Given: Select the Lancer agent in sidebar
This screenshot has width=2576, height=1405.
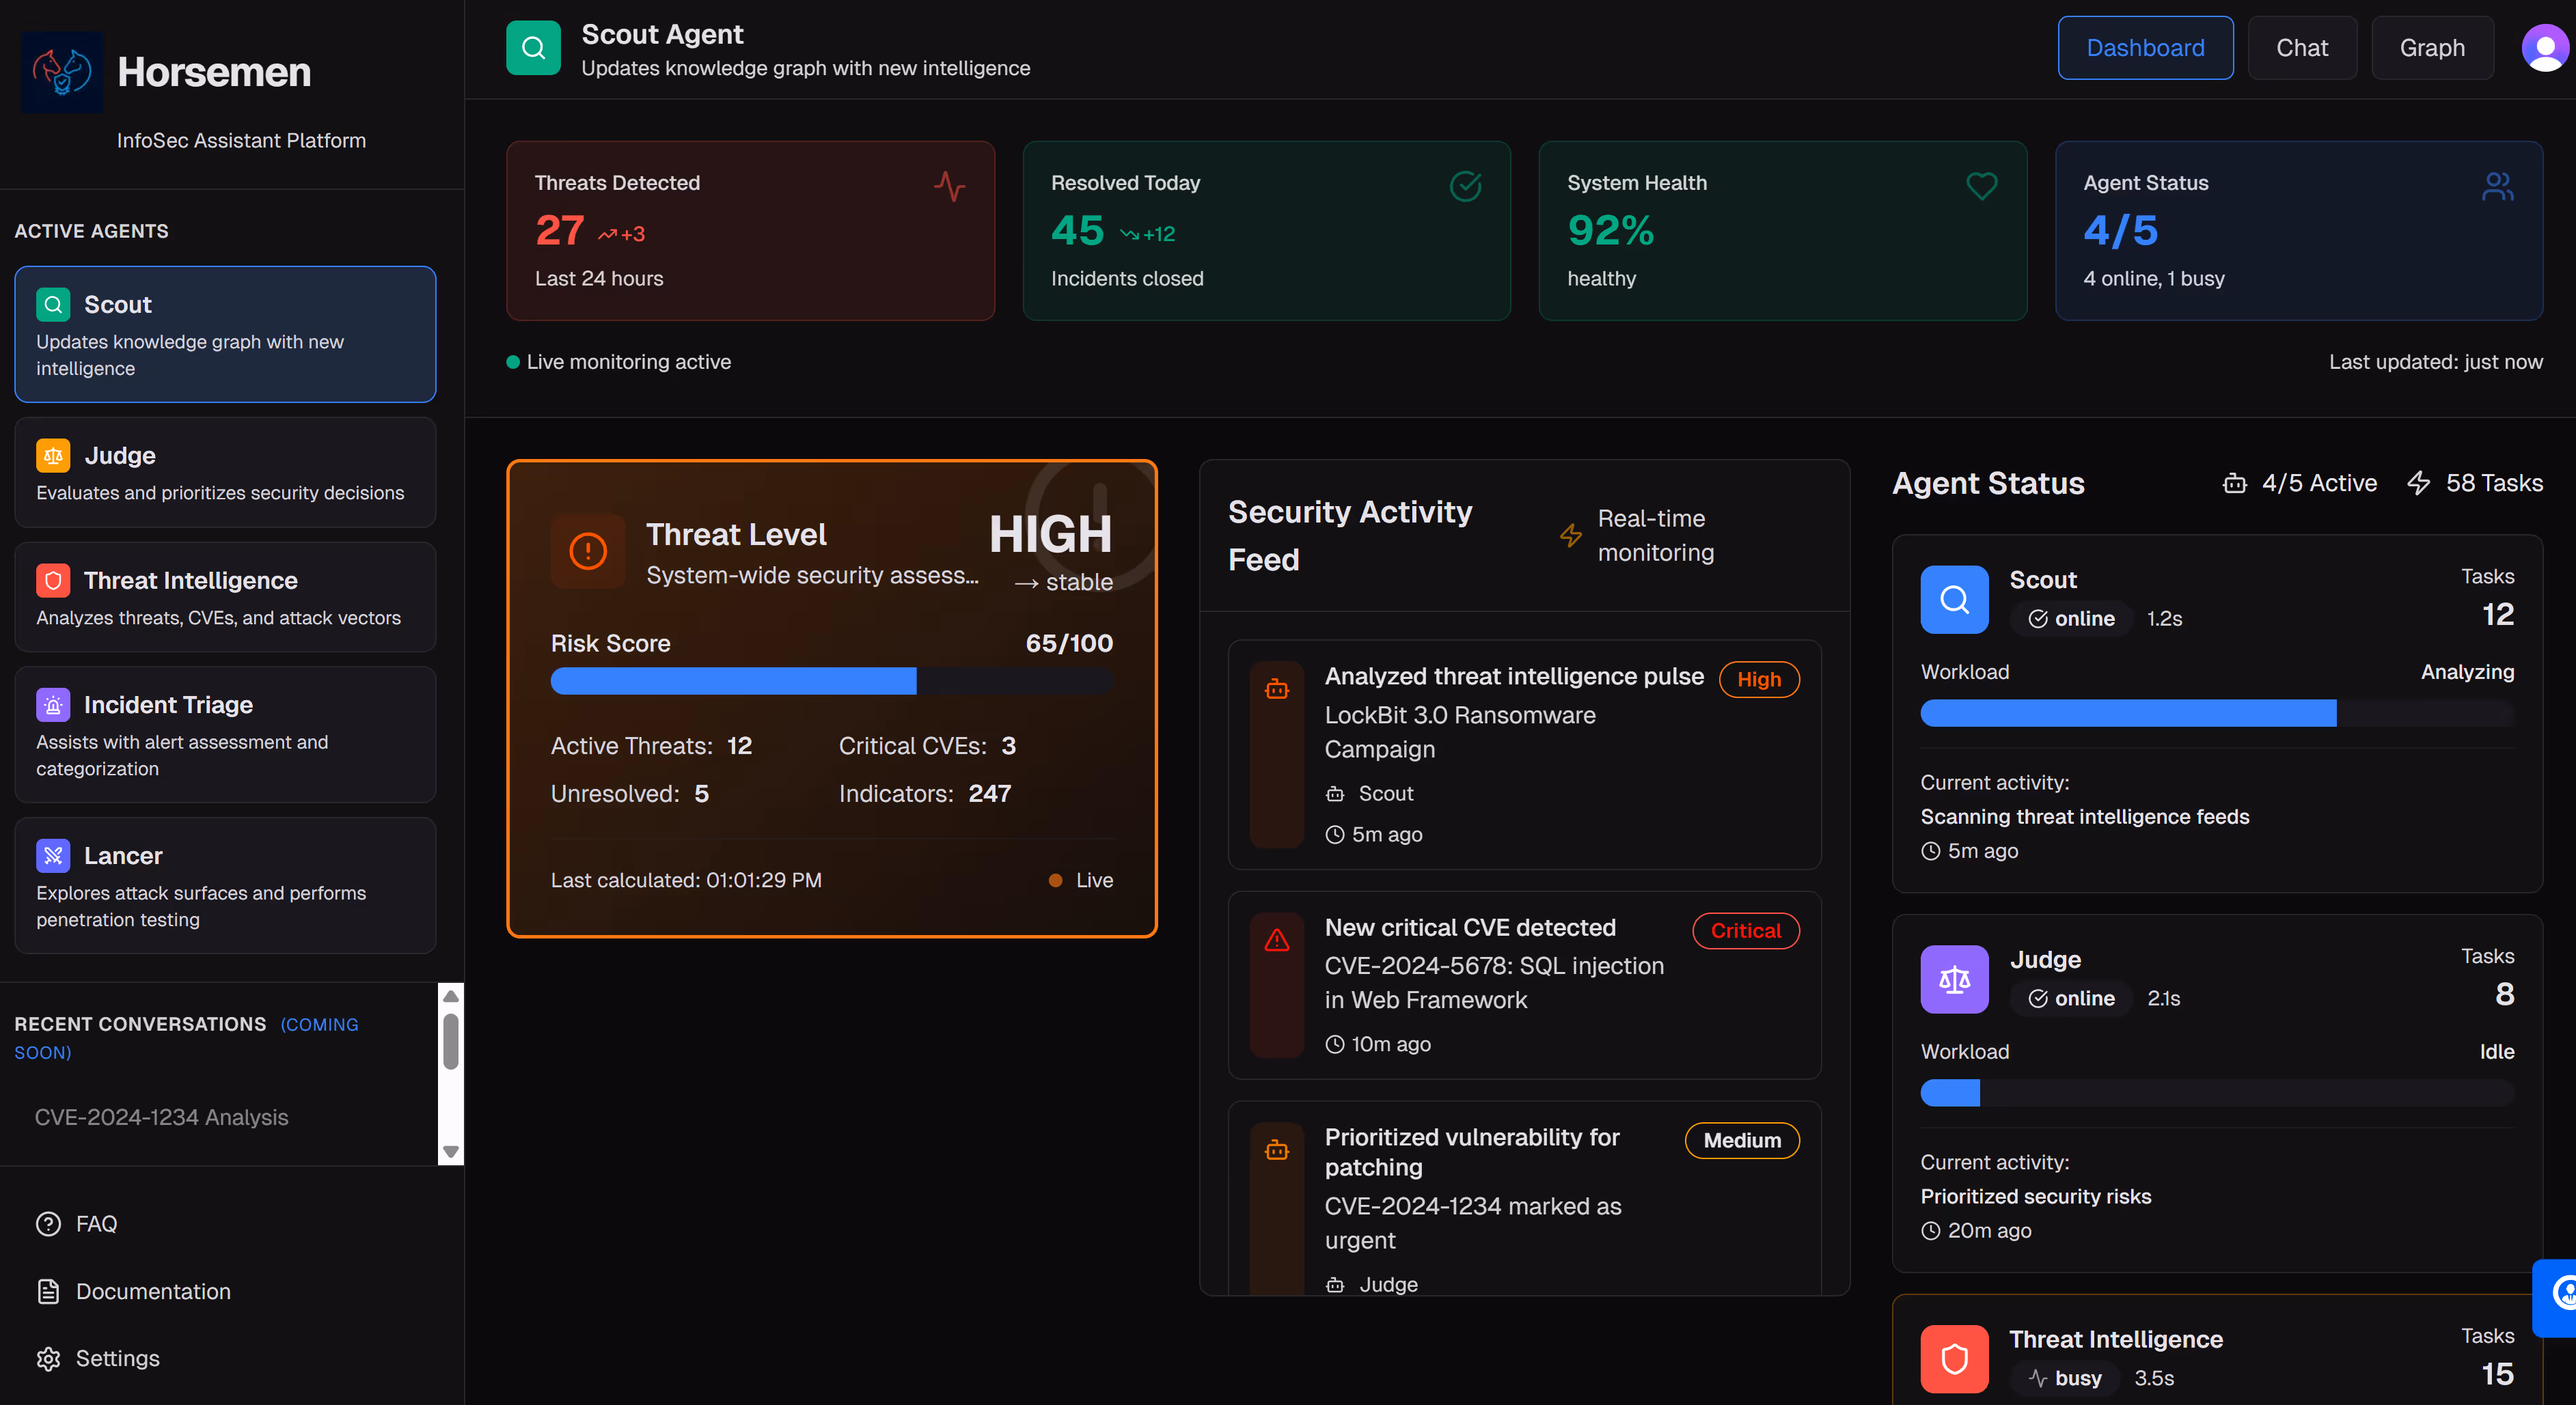Looking at the screenshot, I should 225,885.
